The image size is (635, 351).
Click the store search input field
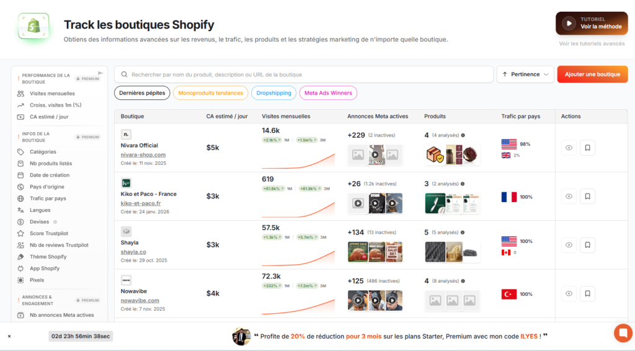tap(304, 74)
